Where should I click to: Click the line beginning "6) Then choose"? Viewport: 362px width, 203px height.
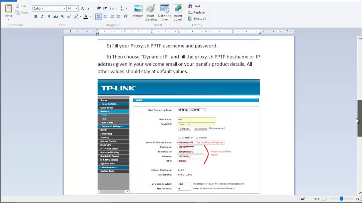[x=183, y=57]
